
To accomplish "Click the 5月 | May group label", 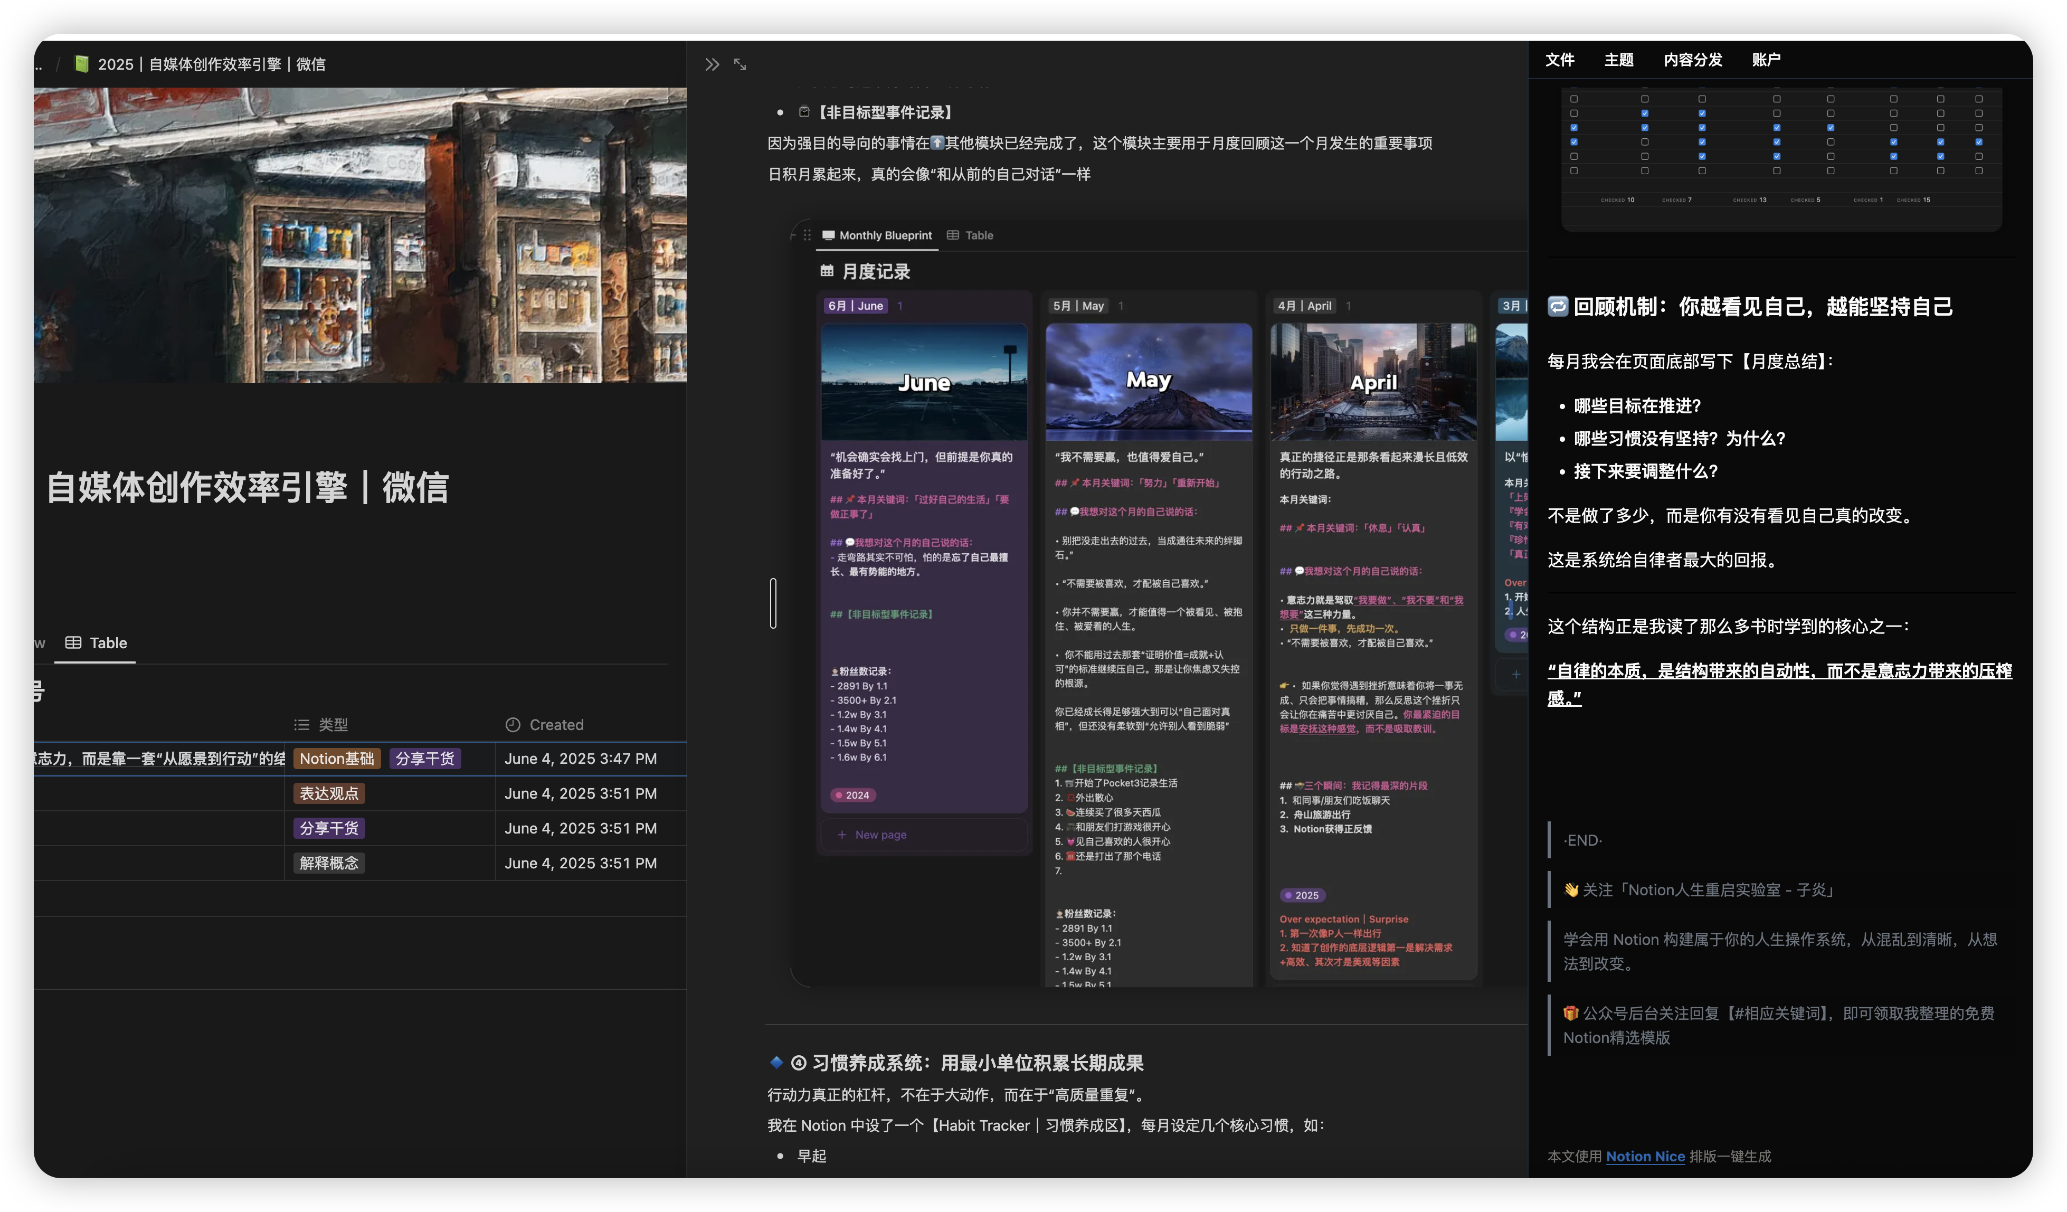I will click(x=1078, y=306).
